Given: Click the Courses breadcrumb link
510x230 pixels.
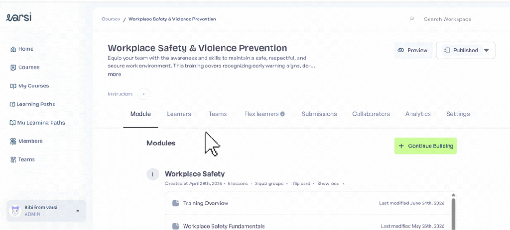Looking at the screenshot, I should pyautogui.click(x=111, y=19).
